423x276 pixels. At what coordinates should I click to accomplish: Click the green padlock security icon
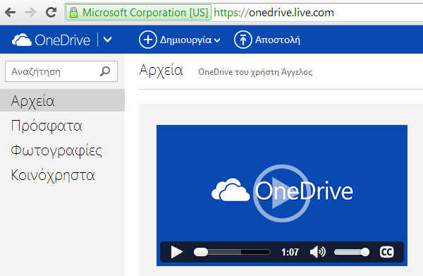(73, 13)
